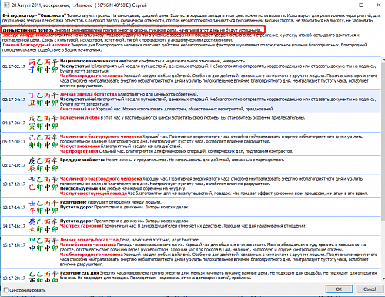Click the 庚 hour stem in 08:17-10:17 row
The image size is (385, 297).
coord(32,161)
